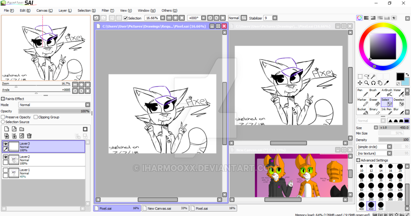Show the color wheel panel

[x=359, y=18]
